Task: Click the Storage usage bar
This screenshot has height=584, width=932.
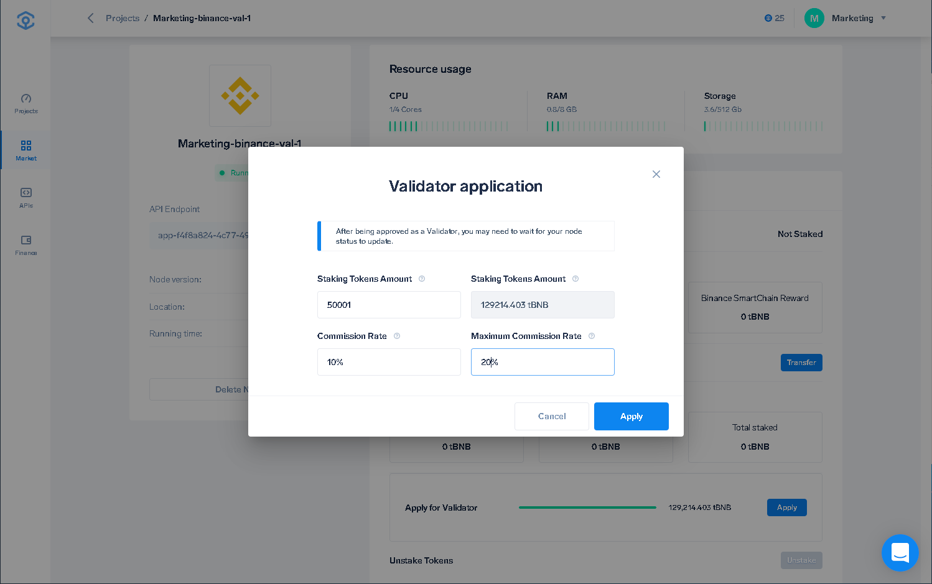Action: point(763,126)
